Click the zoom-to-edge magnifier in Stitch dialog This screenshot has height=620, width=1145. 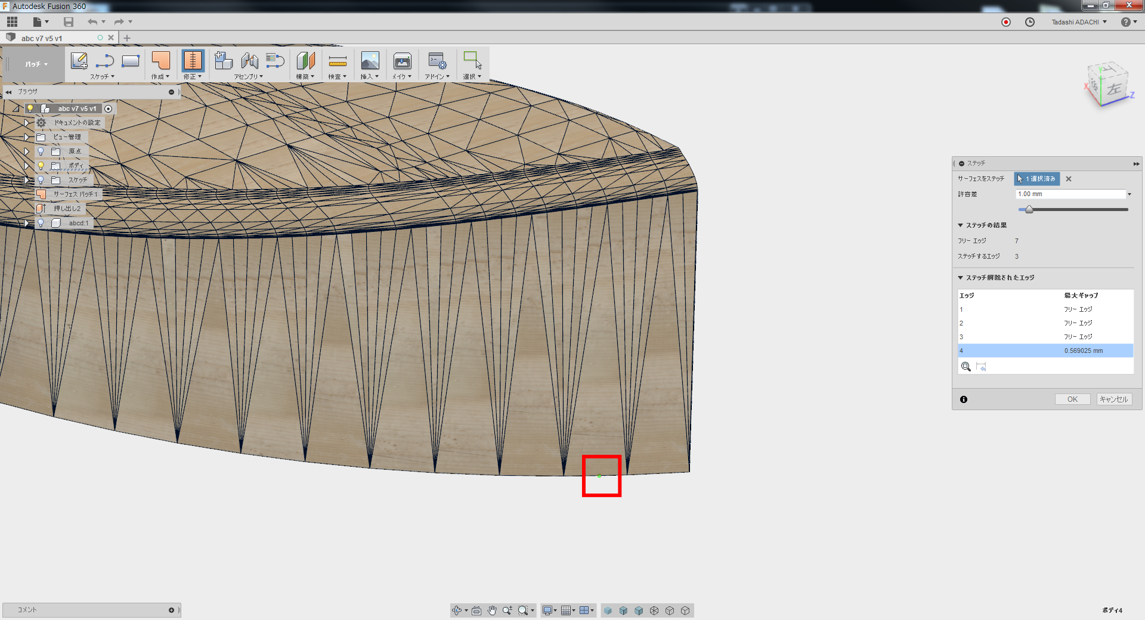pyautogui.click(x=966, y=367)
